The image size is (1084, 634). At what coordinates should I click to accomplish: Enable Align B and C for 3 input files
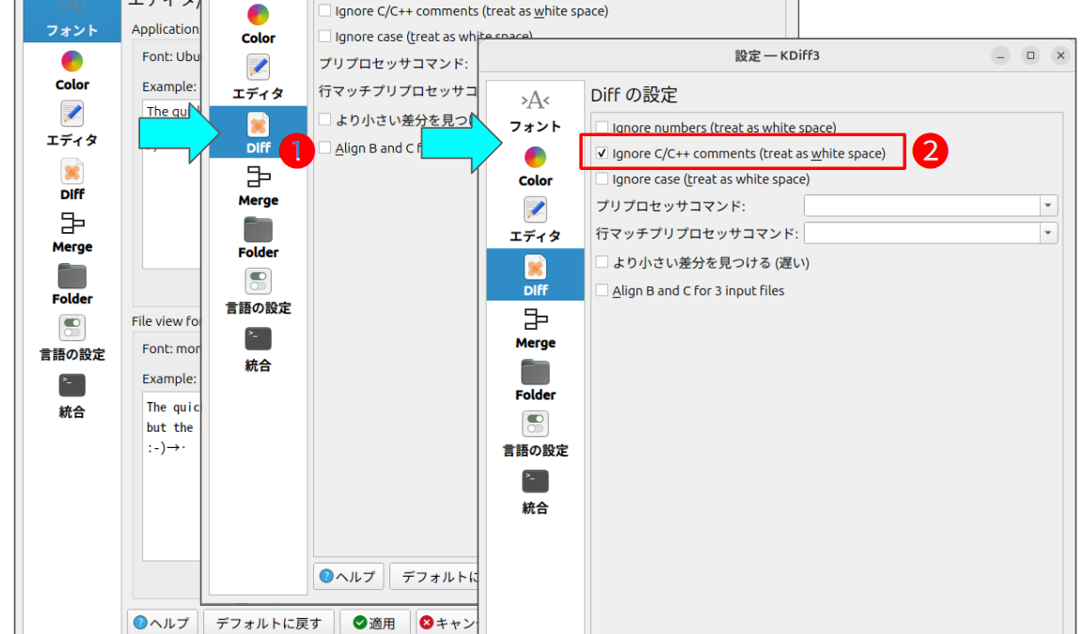click(603, 291)
